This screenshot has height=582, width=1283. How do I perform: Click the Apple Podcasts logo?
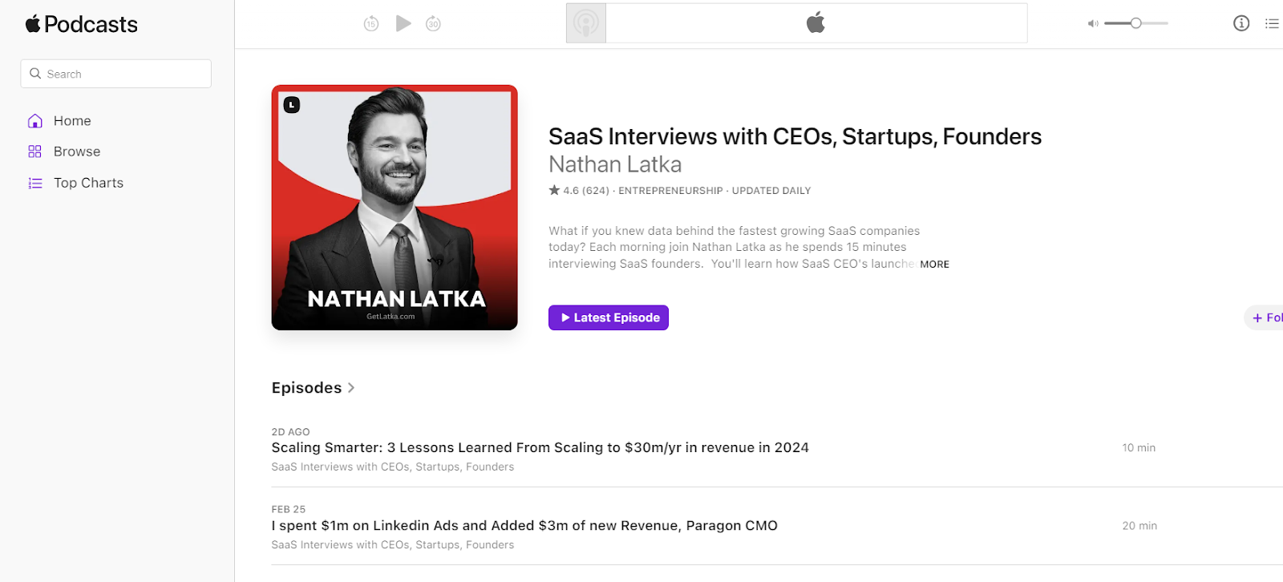click(x=81, y=24)
